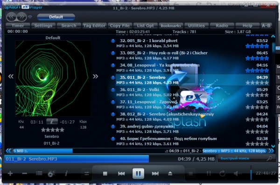This screenshot has height=185, width=280.
Task: Open the Settings menu
Action: (x=43, y=26)
